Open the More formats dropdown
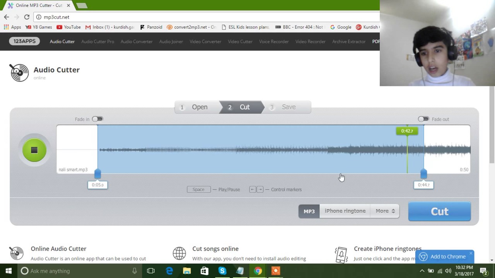Image resolution: width=495 pixels, height=278 pixels. click(x=385, y=211)
